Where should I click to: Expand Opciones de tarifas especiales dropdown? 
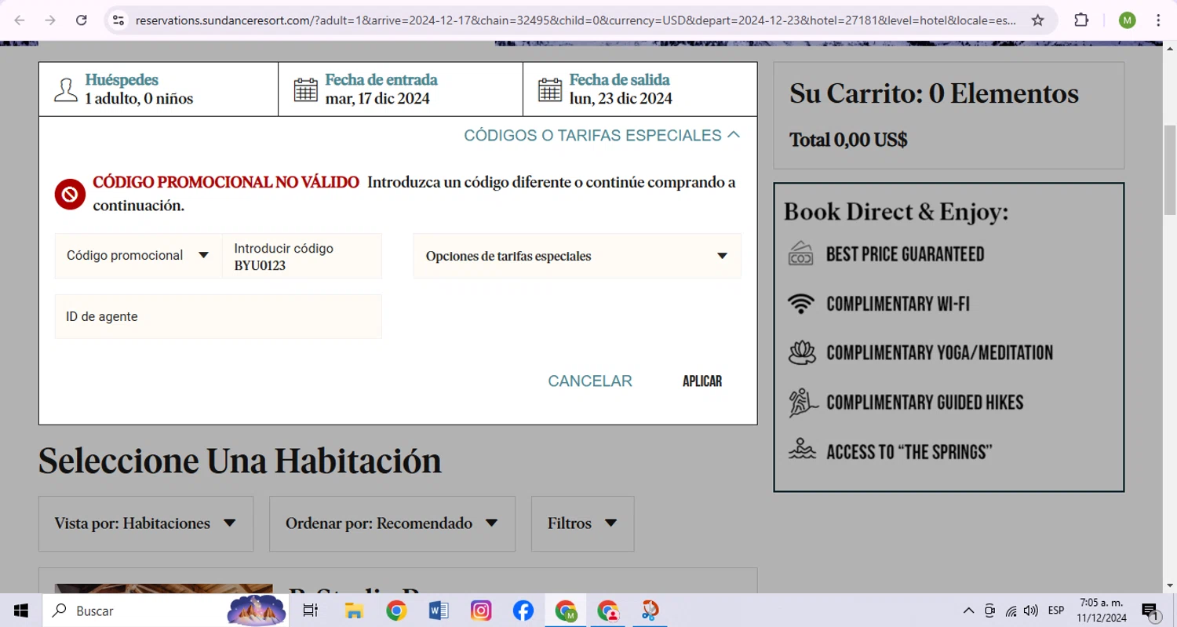[577, 256]
